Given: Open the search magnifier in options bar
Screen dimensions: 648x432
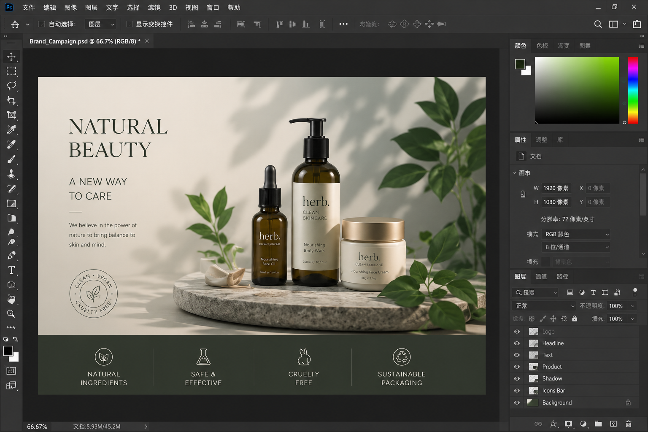Looking at the screenshot, I should click(598, 24).
